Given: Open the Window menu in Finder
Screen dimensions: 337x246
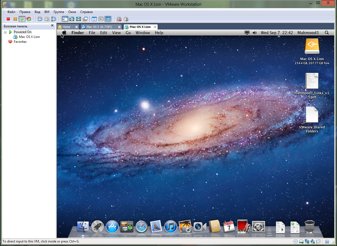Looking at the screenshot, I should click(143, 33).
